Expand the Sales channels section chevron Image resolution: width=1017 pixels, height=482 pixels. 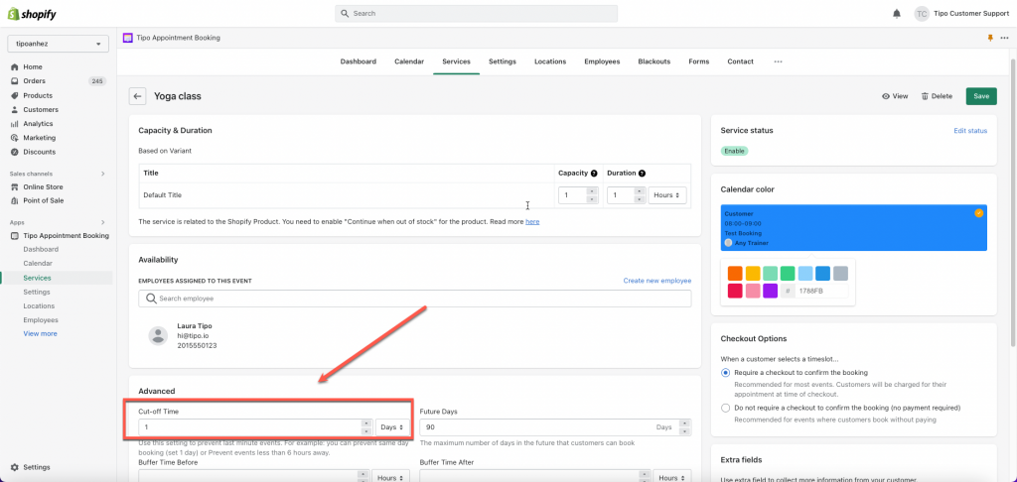pyautogui.click(x=102, y=174)
